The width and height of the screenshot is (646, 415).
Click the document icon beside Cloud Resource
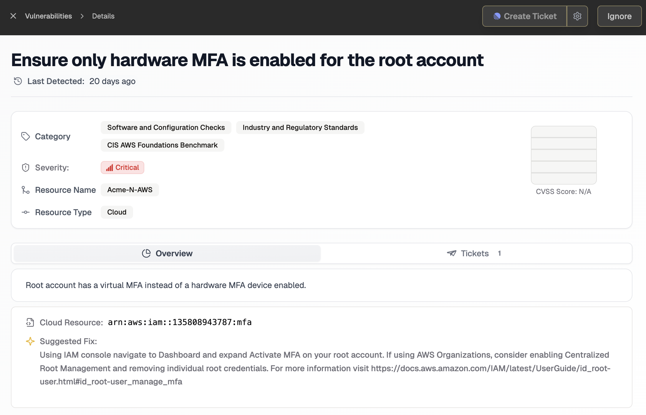click(30, 322)
